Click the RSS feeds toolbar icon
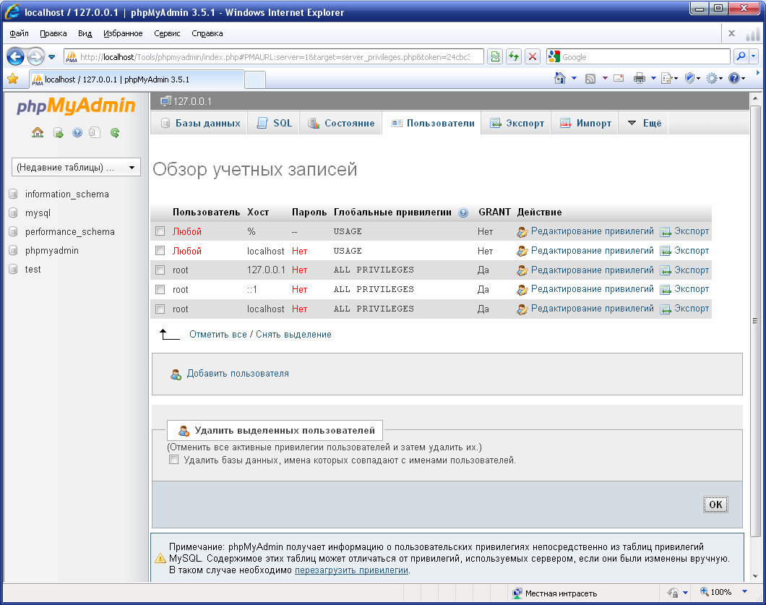The height and width of the screenshot is (605, 766). click(x=590, y=78)
